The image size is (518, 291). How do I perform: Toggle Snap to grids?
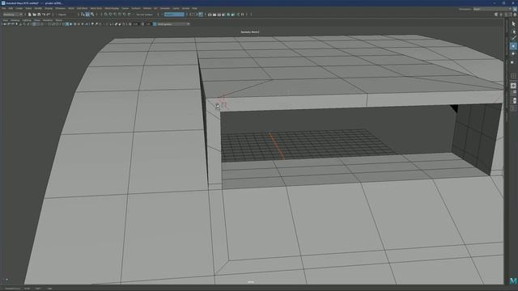coord(106,15)
